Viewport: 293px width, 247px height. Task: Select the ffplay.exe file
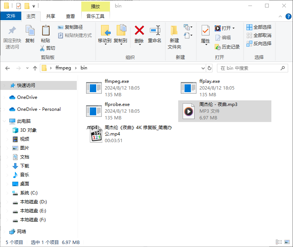tap(225, 88)
